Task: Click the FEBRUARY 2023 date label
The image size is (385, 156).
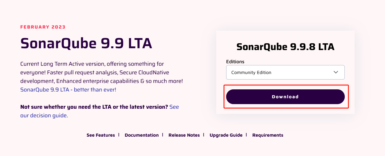Action: pyautogui.click(x=43, y=27)
